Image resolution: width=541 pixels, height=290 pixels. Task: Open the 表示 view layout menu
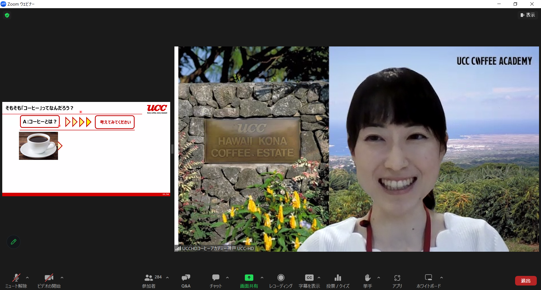pos(528,15)
